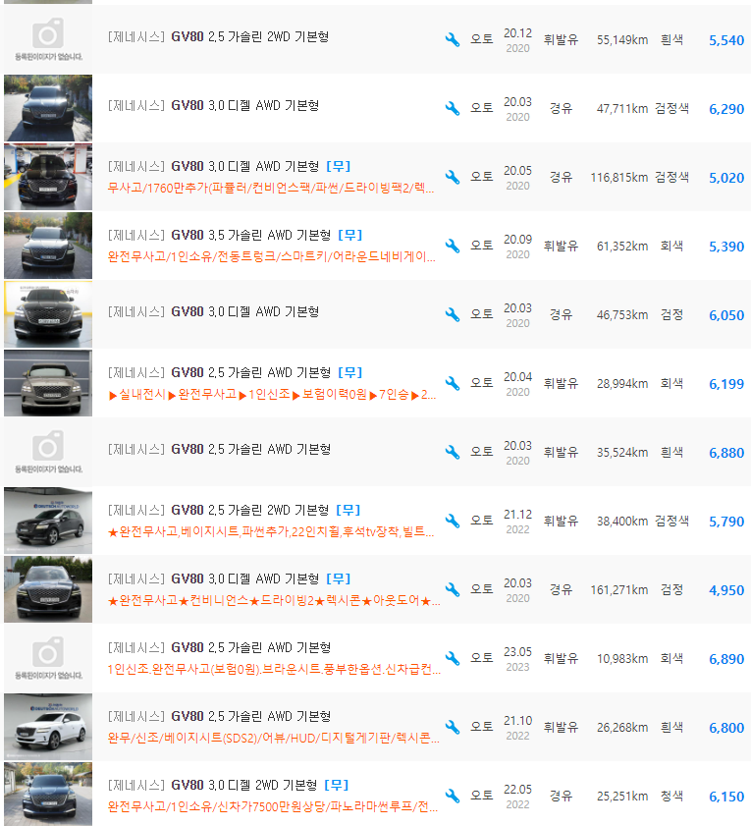Screen dimensions: 751x826
Task: Click wrench icon in 47,711km listing row
Action: [x=453, y=108]
